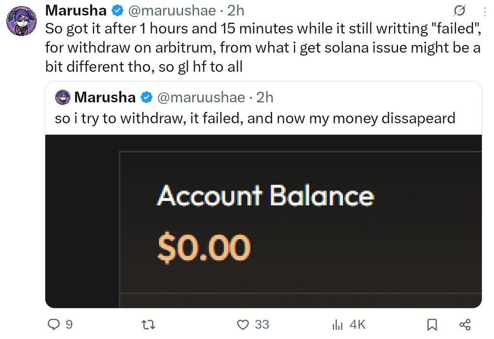View analytics via the 4K views icon
This screenshot has height=339, width=494.
[x=349, y=325]
